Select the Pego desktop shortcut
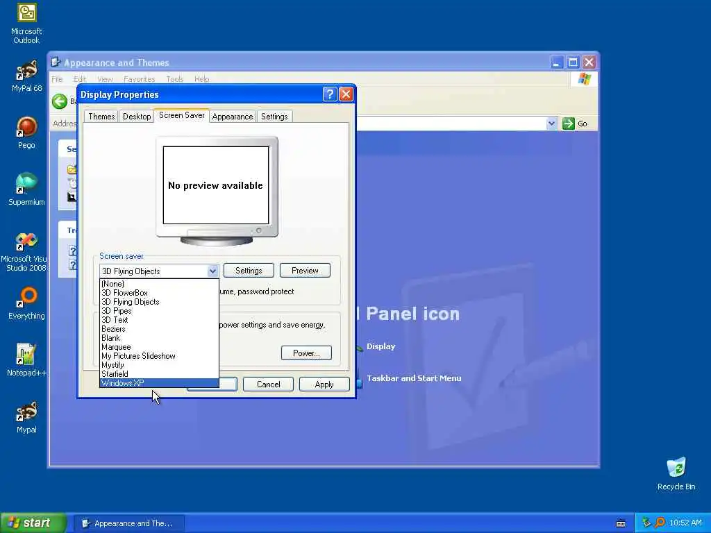Screen dimensions: 711x533 click(x=26, y=133)
